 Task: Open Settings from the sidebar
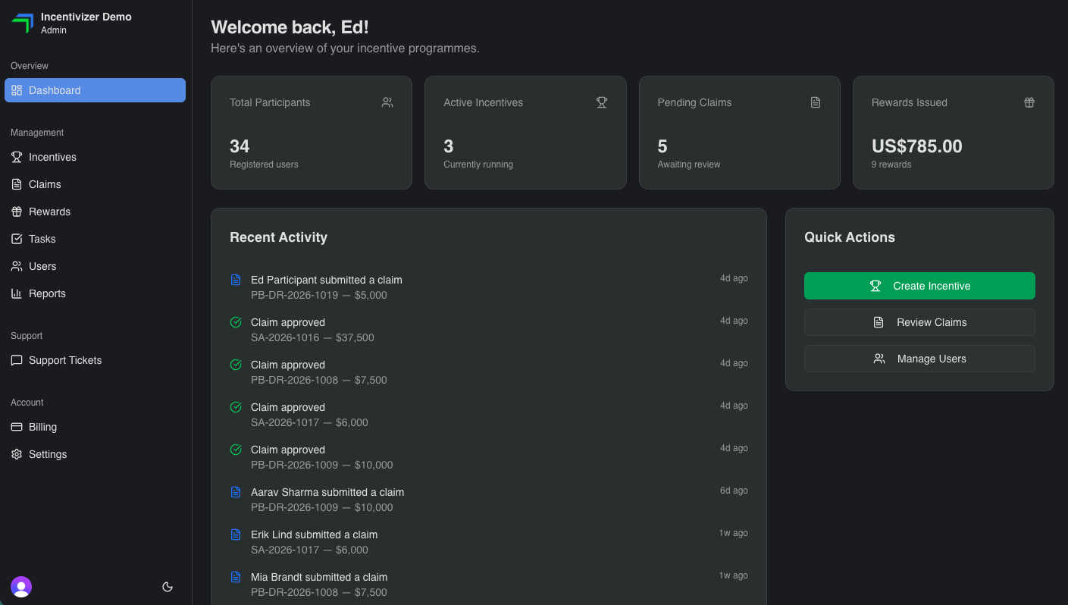point(95,454)
